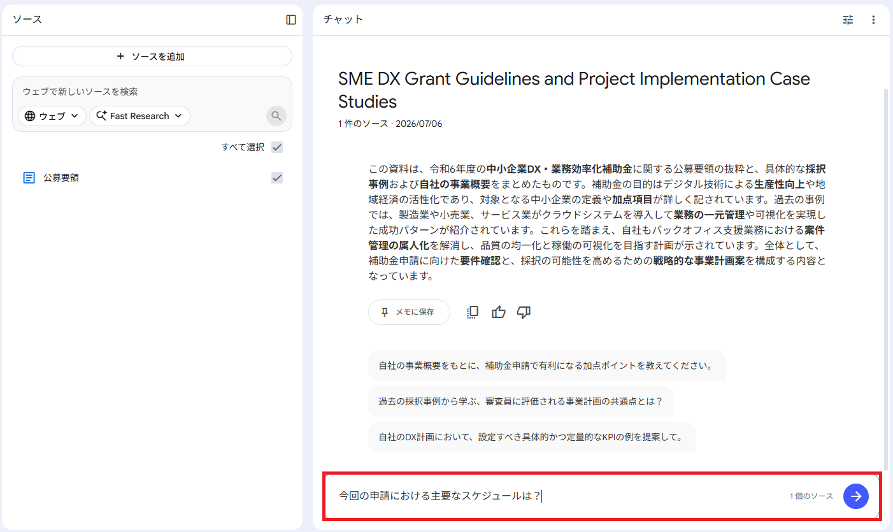Select suggestion about 加点ポイント
Screen dimensions: 893x532
click(x=547, y=366)
